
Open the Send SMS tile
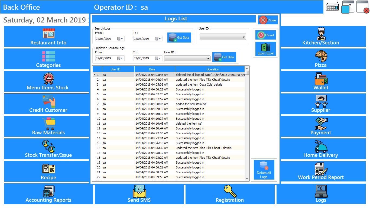click(x=139, y=194)
